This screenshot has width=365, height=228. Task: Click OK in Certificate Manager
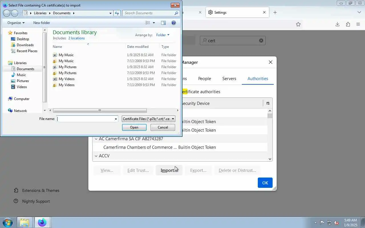coord(265,183)
